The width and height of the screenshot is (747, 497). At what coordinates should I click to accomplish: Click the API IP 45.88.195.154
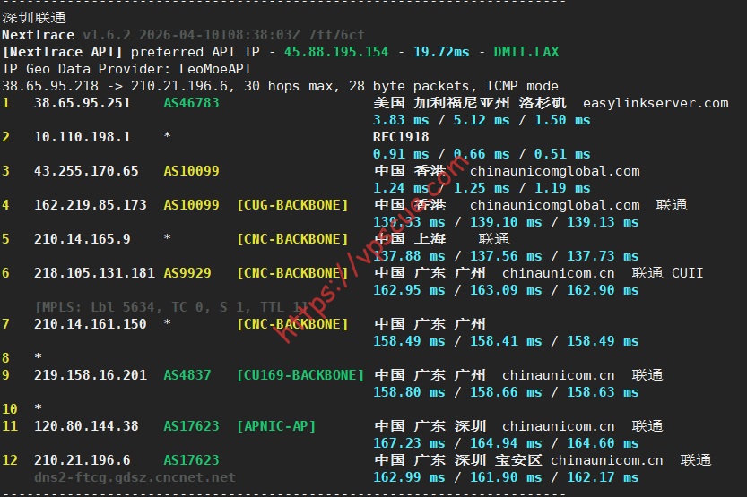point(336,52)
